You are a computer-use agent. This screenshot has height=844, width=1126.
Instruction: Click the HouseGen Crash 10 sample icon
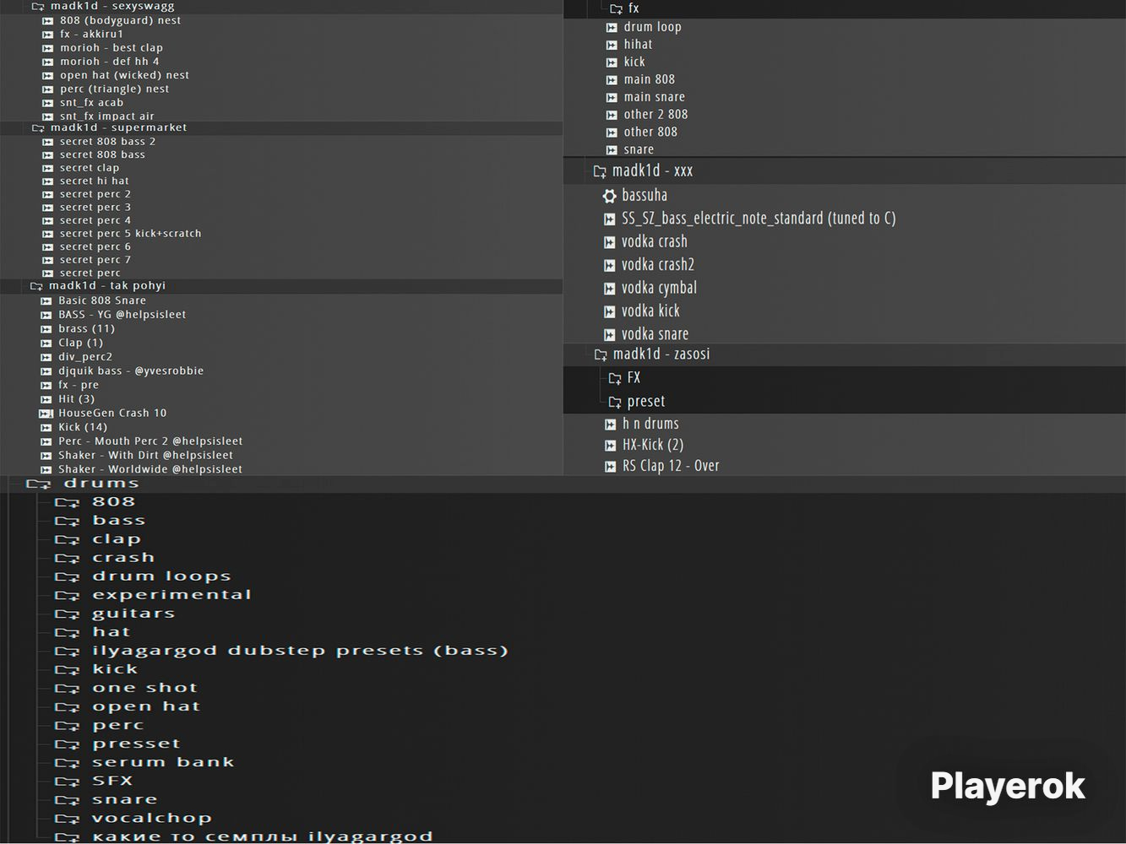46,414
